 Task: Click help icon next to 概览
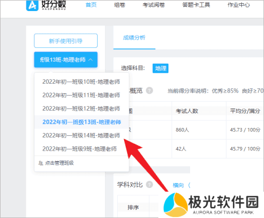click(149, 91)
